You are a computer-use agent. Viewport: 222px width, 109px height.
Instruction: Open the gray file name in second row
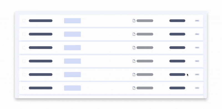[x=145, y=34]
